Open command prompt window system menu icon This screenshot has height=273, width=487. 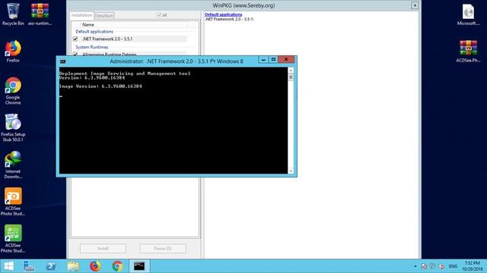62,61
